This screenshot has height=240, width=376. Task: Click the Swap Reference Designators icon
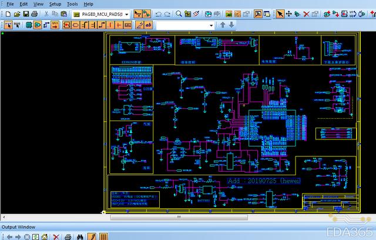[353, 14]
